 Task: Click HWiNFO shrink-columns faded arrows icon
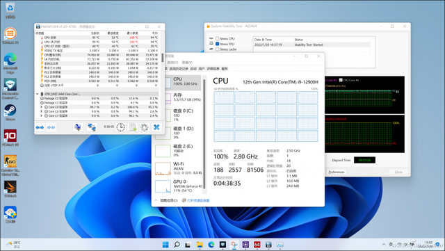[x=51, y=127]
